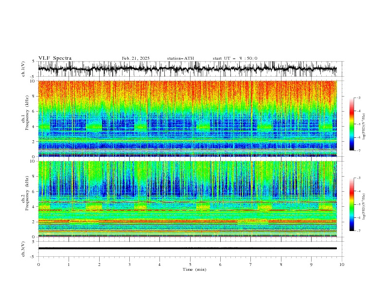Screen dimensions: 385x297
Task: Click the color bar beside ch.1 spectrogram
Action: (351, 124)
